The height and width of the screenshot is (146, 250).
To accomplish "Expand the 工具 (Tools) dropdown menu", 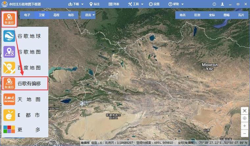I will pos(136,4).
